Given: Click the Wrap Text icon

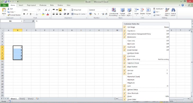Looking at the screenshot, I should [x=72, y=10].
